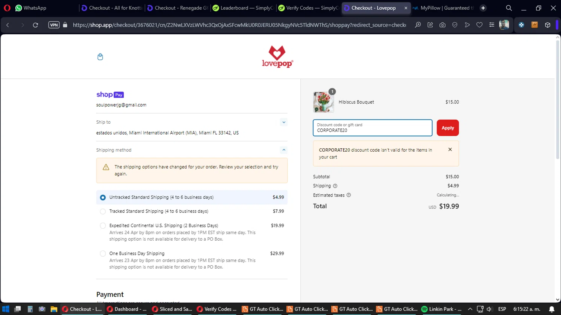561x315 pixels.
Task: Toggle the VPN badge in address bar
Action: pyautogui.click(x=54, y=25)
